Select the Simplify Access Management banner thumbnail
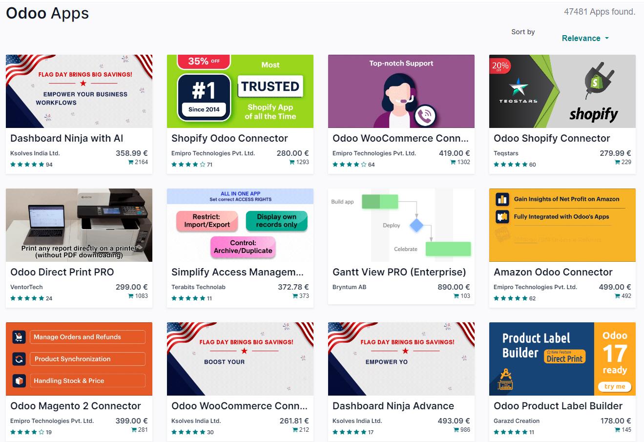 click(240, 225)
